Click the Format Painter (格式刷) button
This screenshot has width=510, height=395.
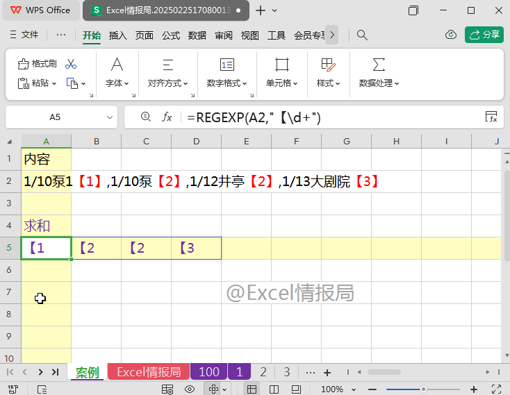(37, 64)
